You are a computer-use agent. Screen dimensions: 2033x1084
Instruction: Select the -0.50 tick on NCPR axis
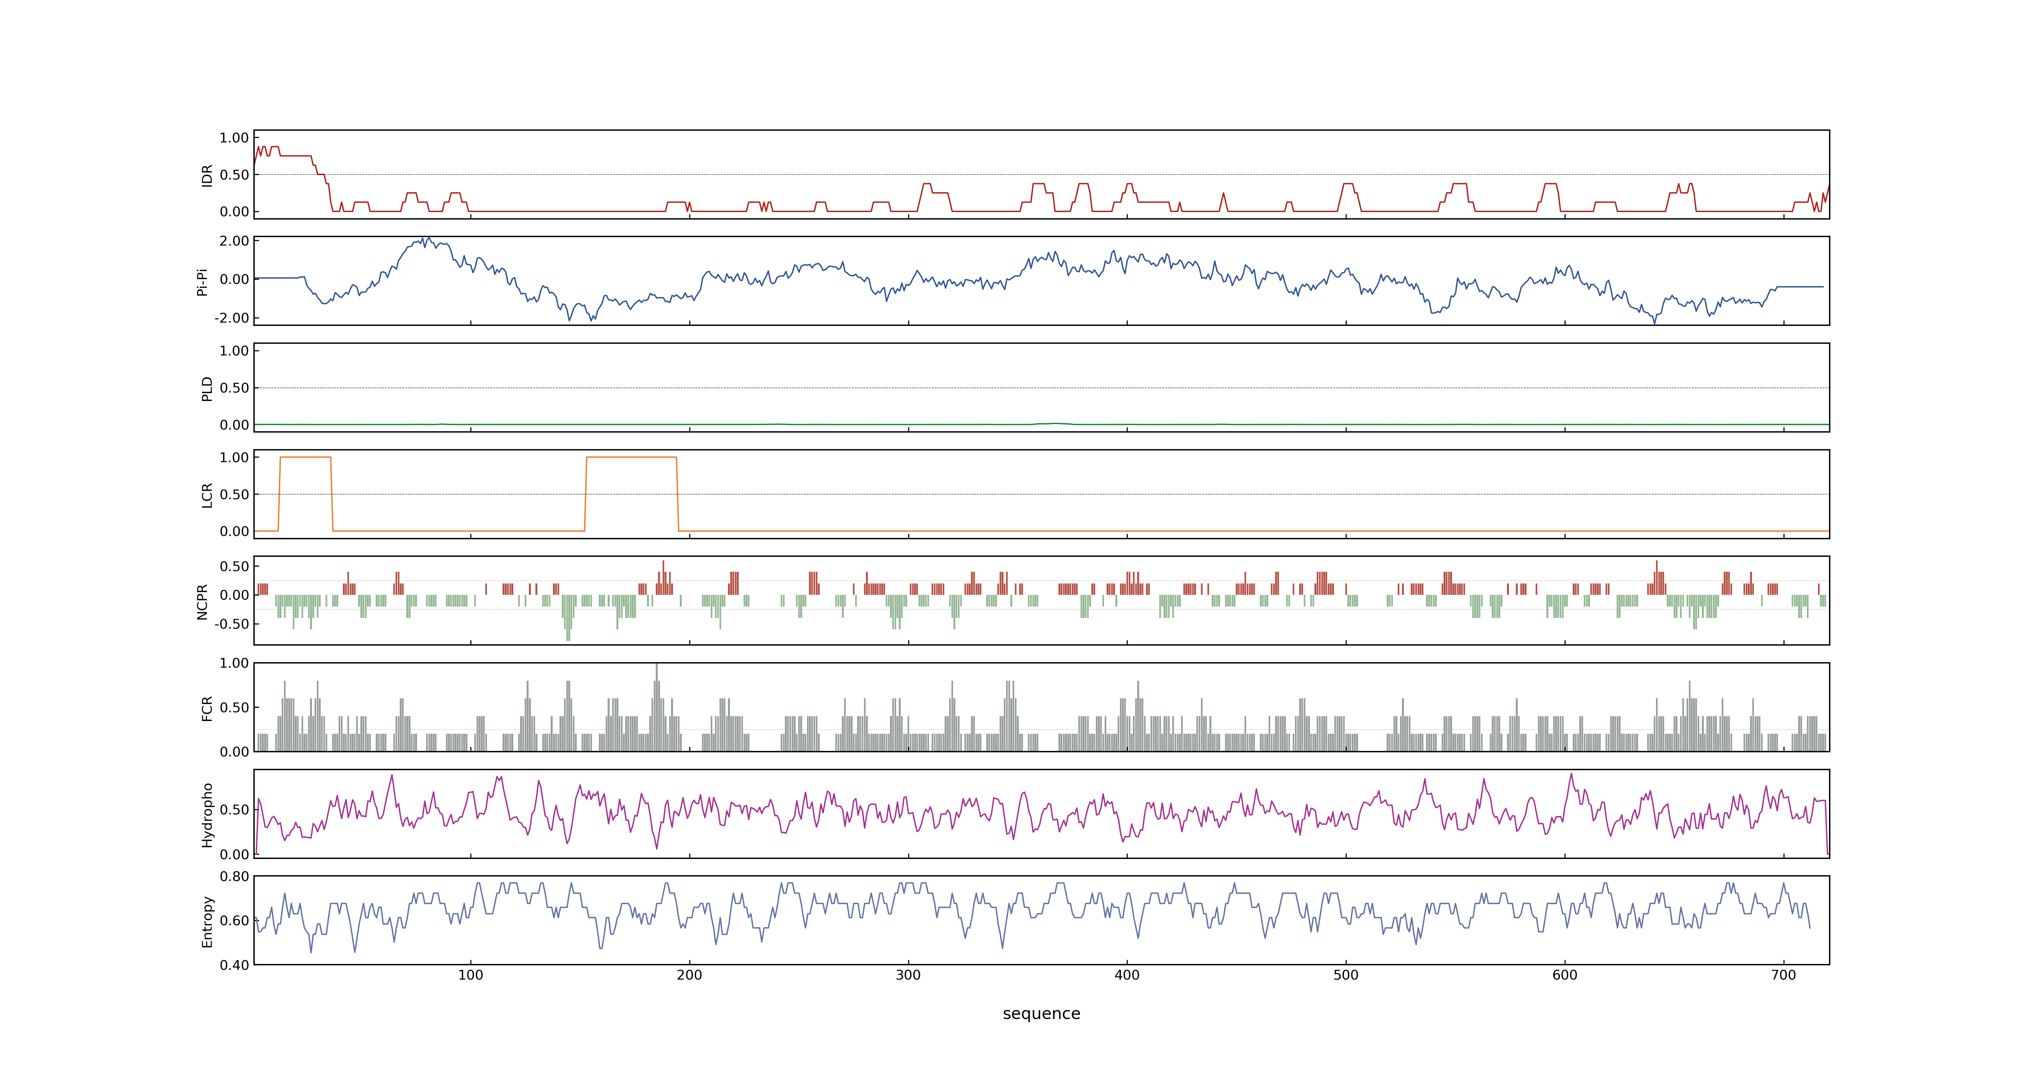(x=231, y=624)
